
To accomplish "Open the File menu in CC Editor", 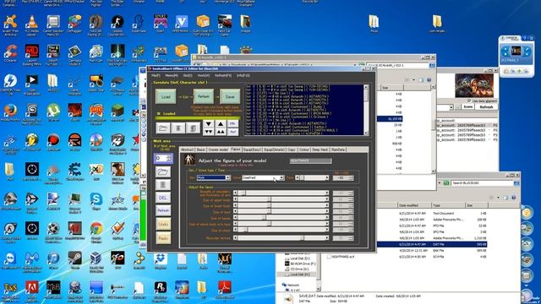I will [156, 75].
